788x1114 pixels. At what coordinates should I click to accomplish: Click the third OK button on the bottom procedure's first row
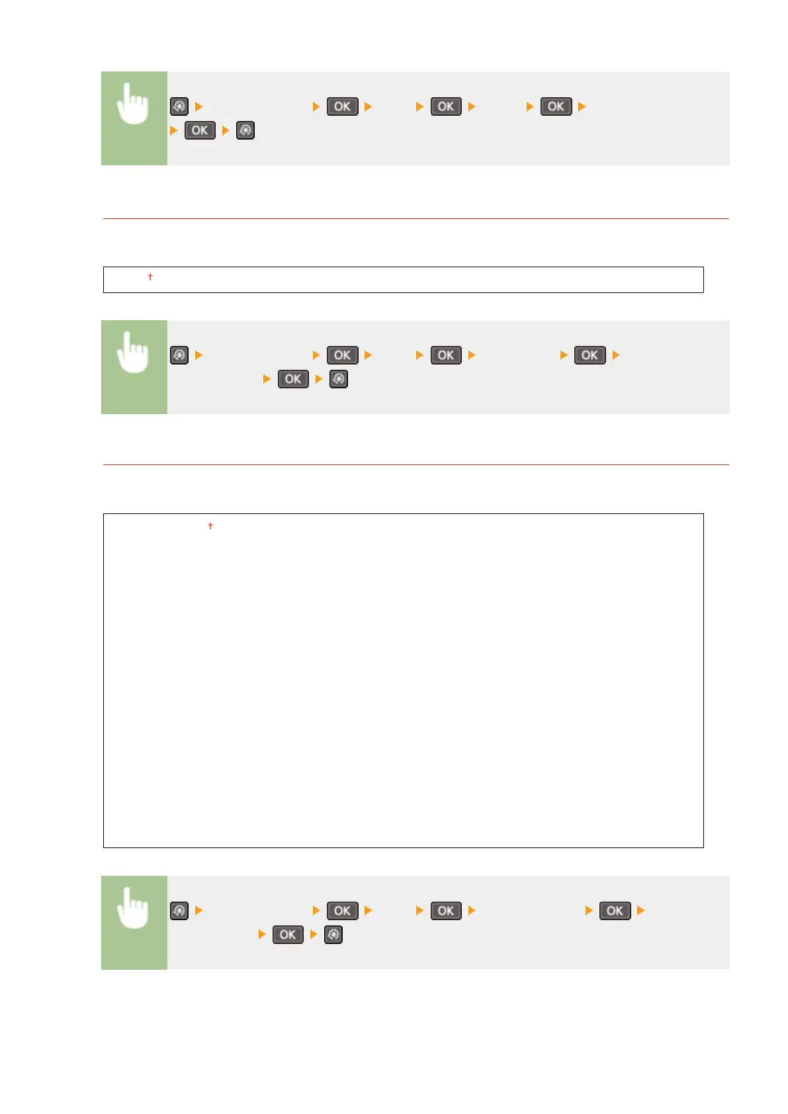615,911
